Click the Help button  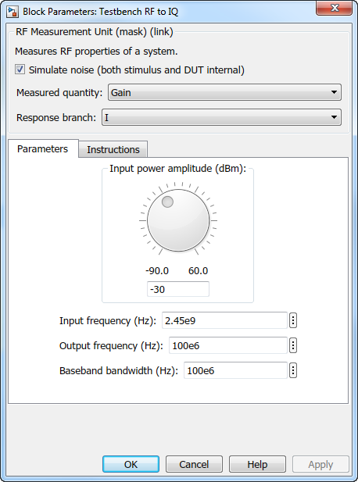pyautogui.click(x=257, y=464)
